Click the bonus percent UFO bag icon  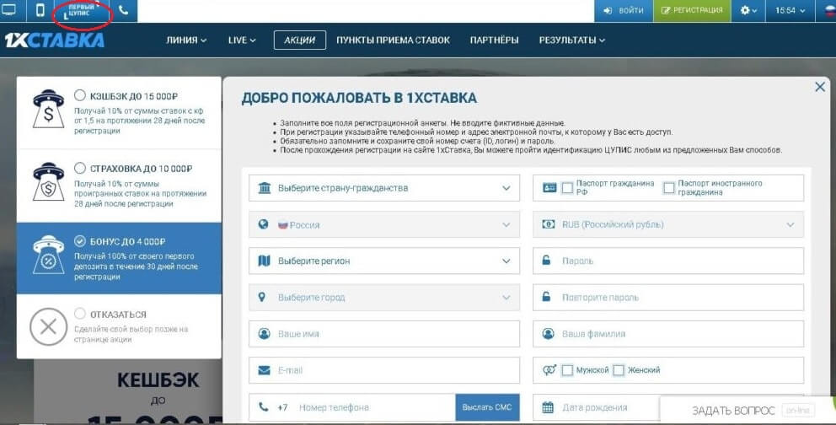(x=49, y=256)
